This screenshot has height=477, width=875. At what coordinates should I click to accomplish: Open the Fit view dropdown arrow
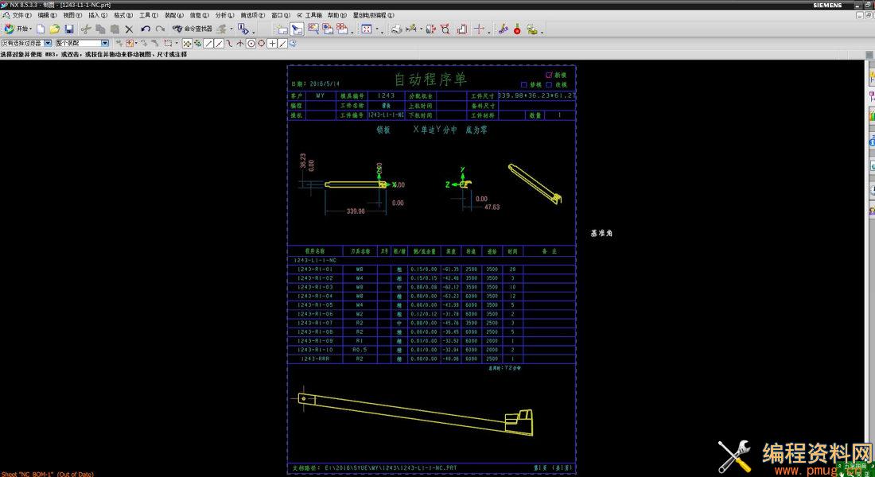coord(377,29)
